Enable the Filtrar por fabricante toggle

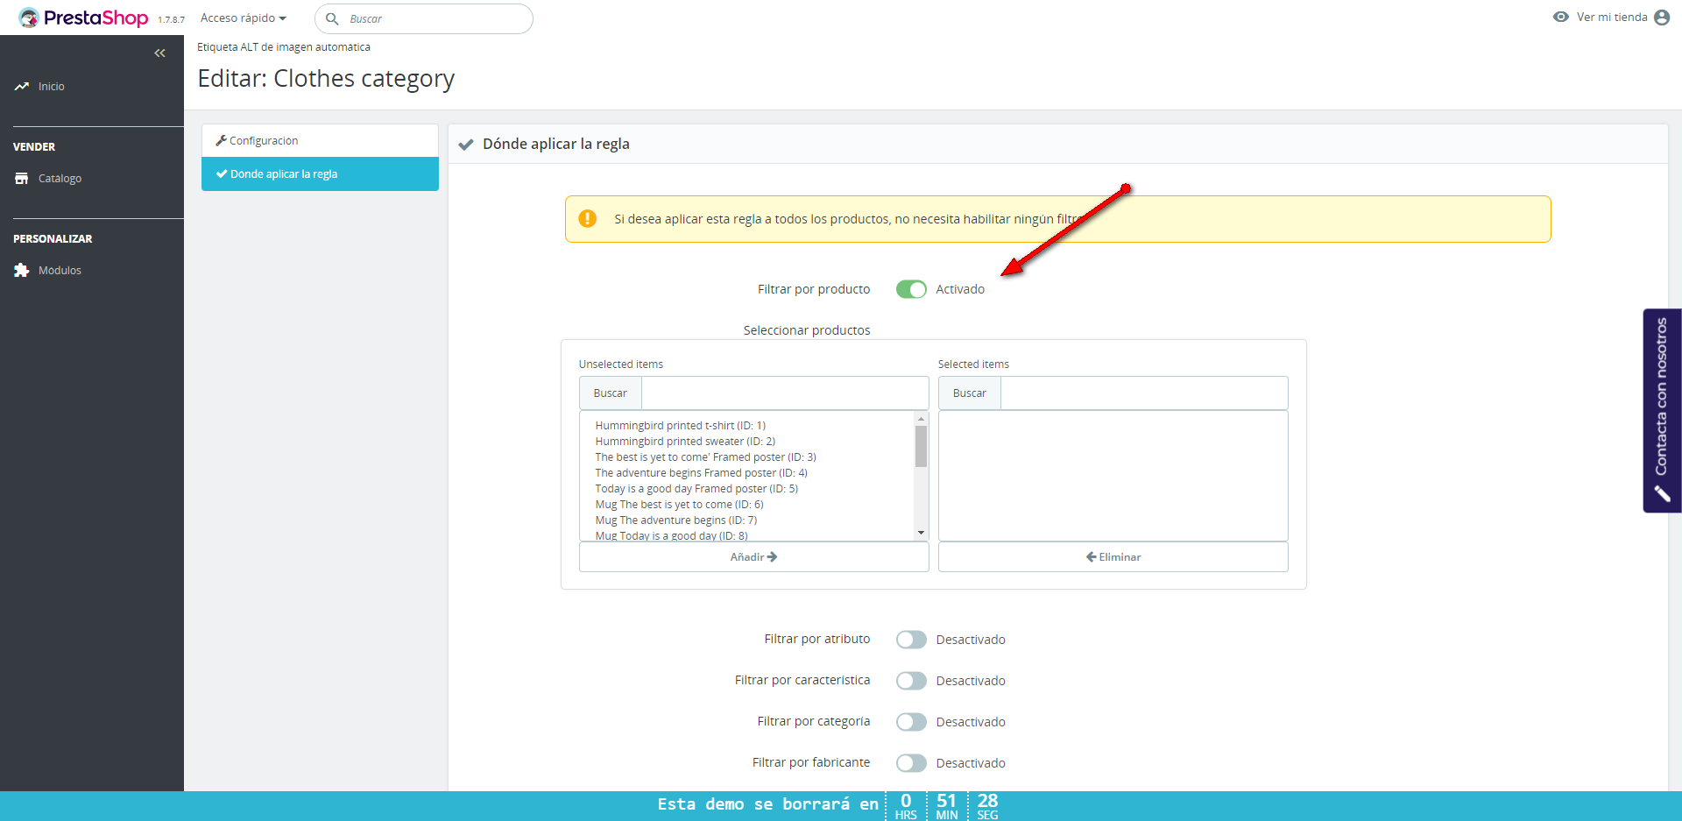(911, 763)
